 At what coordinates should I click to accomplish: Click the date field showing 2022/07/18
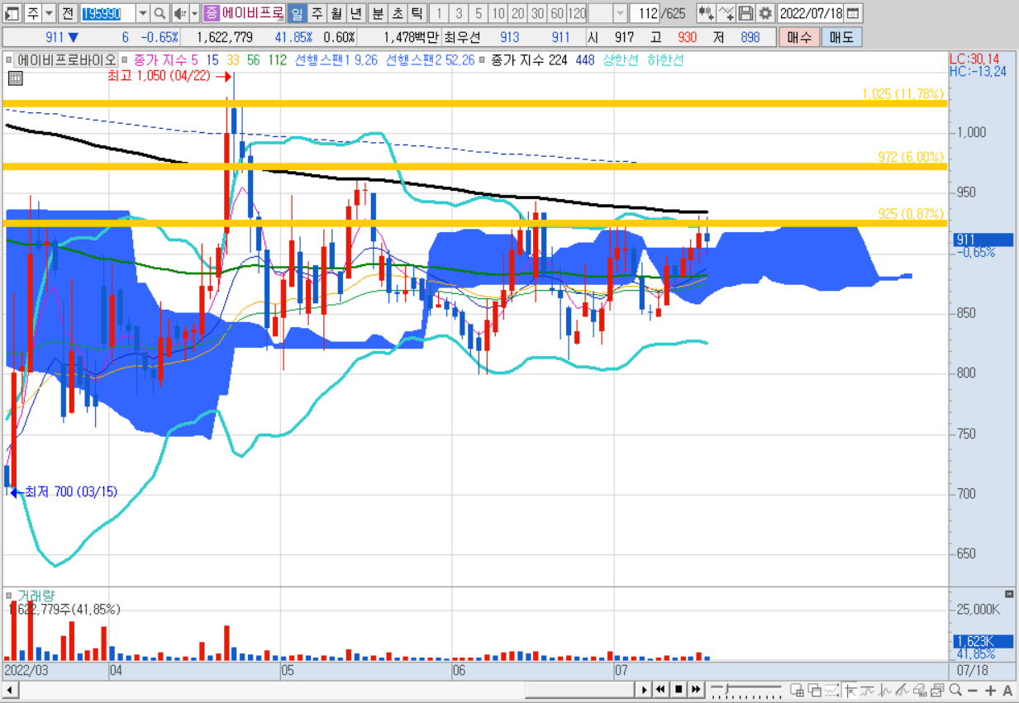pos(812,13)
